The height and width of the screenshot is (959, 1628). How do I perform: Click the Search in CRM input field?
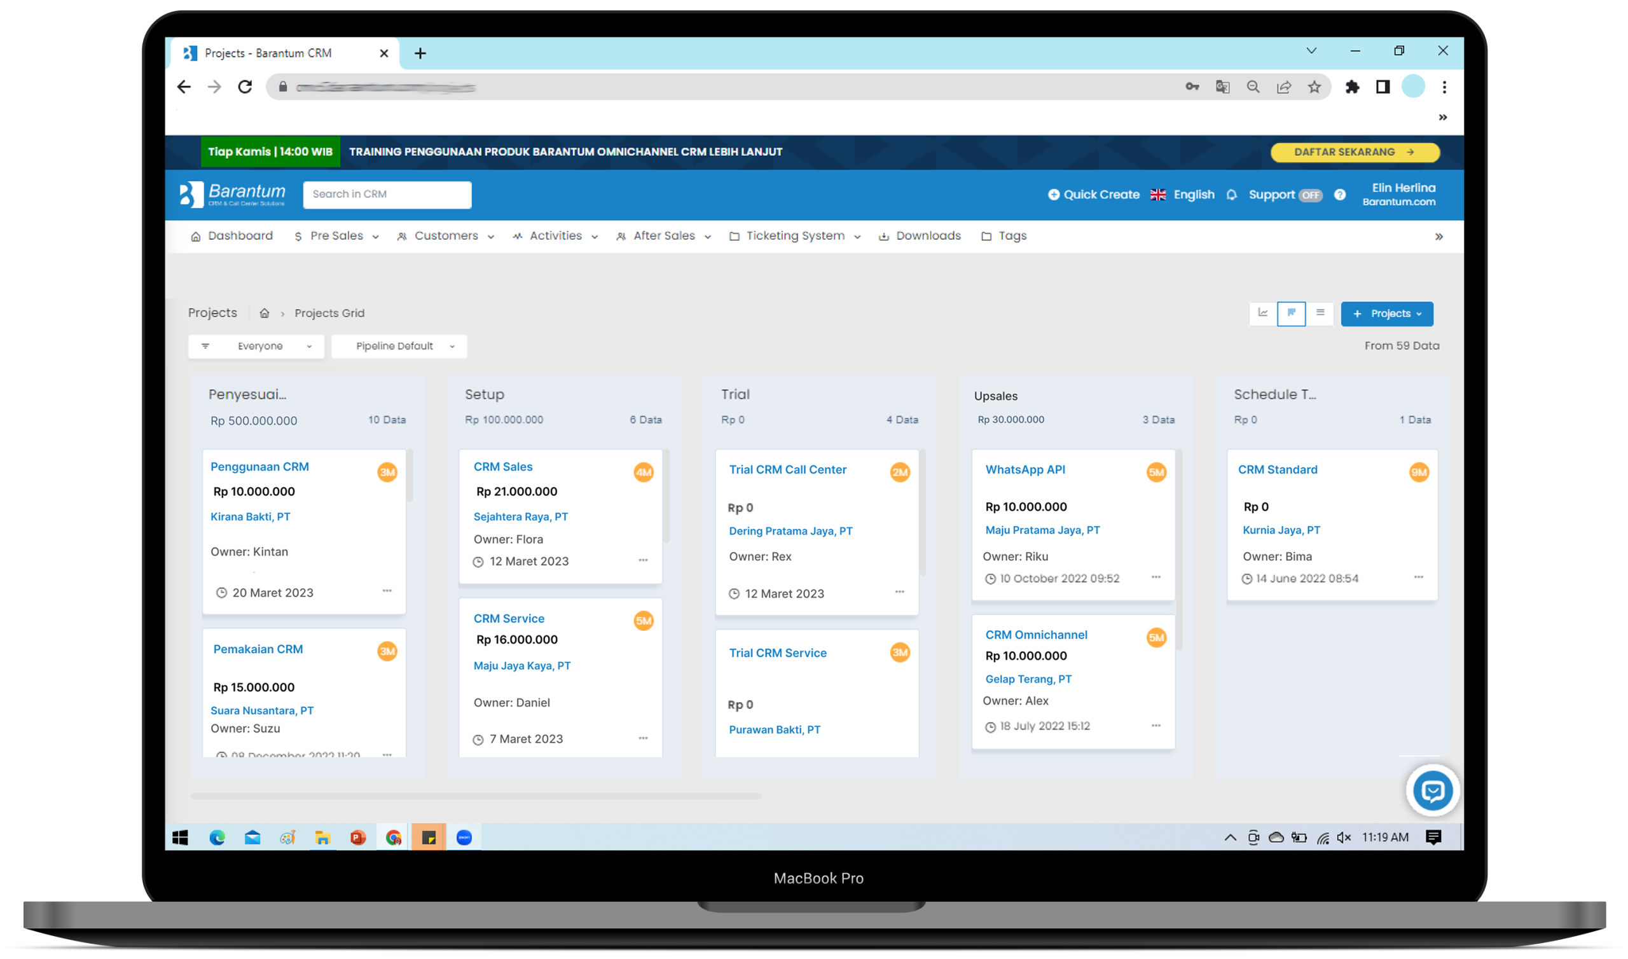(387, 193)
